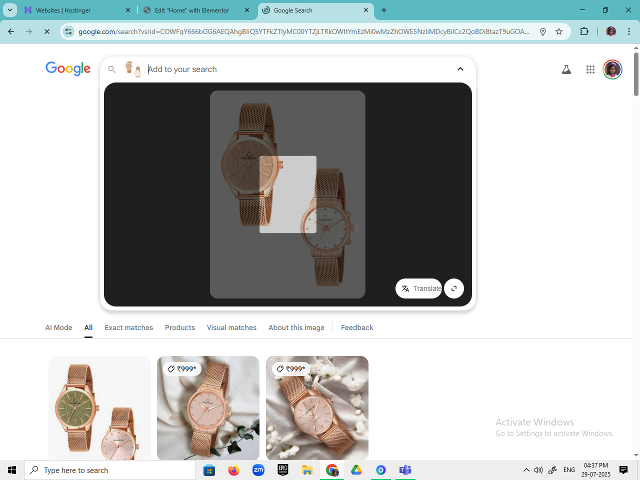Open the Chrome three-dot menu
640x480 pixels.
[629, 31]
